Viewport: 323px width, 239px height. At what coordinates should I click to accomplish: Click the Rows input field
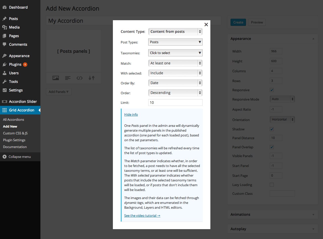[x=276, y=81]
